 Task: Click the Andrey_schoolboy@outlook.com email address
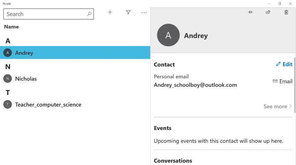tap(195, 85)
